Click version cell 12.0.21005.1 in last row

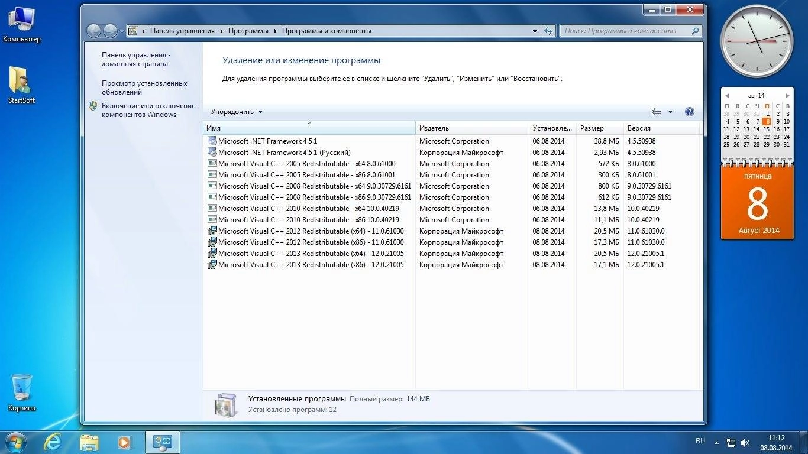click(645, 265)
